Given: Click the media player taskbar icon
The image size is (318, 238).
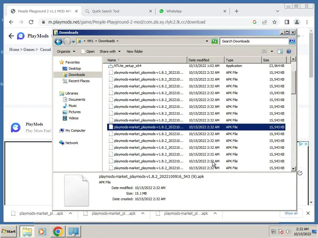Looking at the screenshot, I should coord(42,231).
